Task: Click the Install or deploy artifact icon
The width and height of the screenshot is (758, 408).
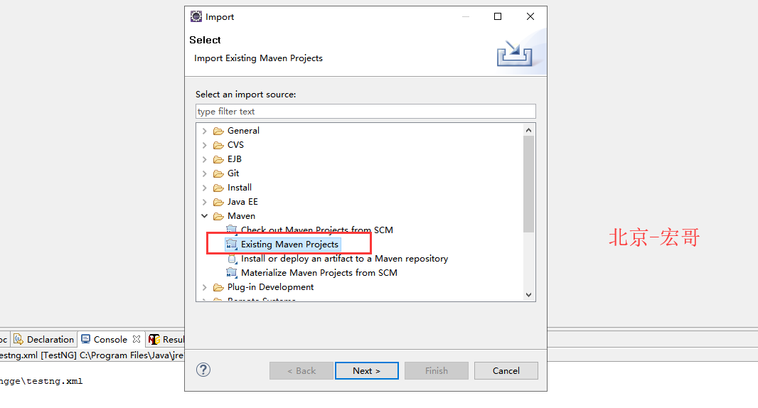Action: [232, 259]
